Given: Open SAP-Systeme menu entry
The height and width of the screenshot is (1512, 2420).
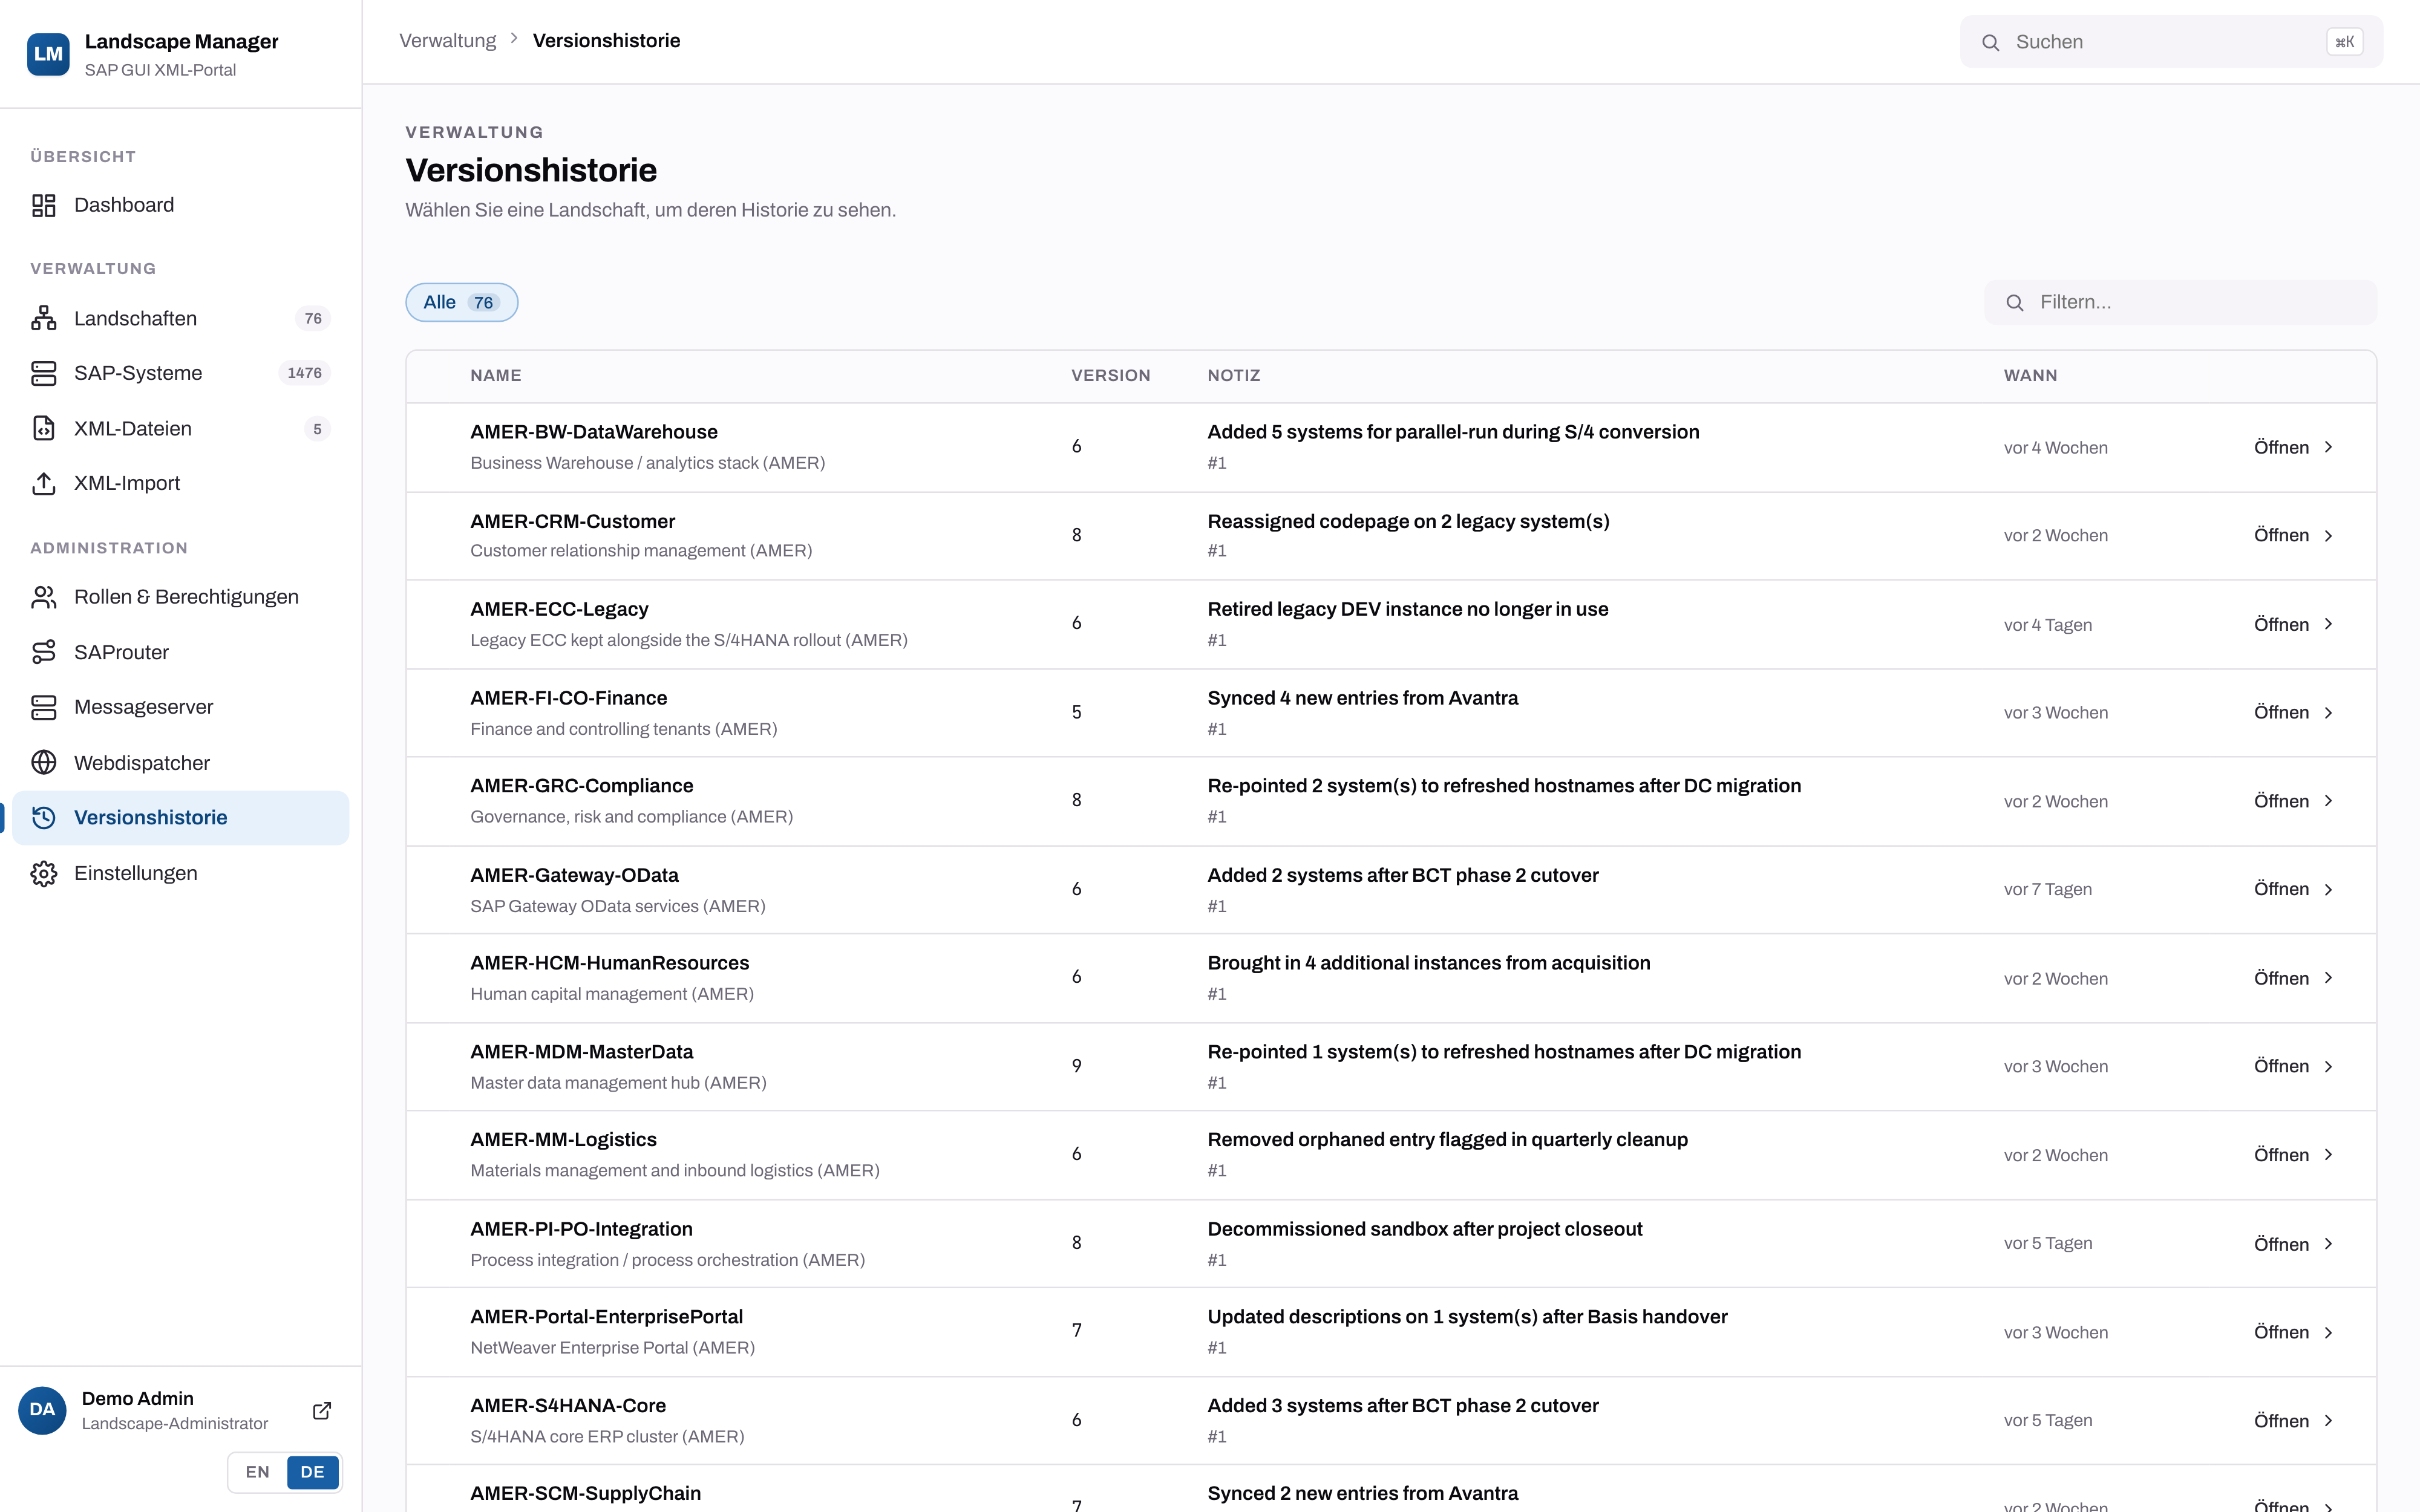Looking at the screenshot, I should [x=181, y=373].
